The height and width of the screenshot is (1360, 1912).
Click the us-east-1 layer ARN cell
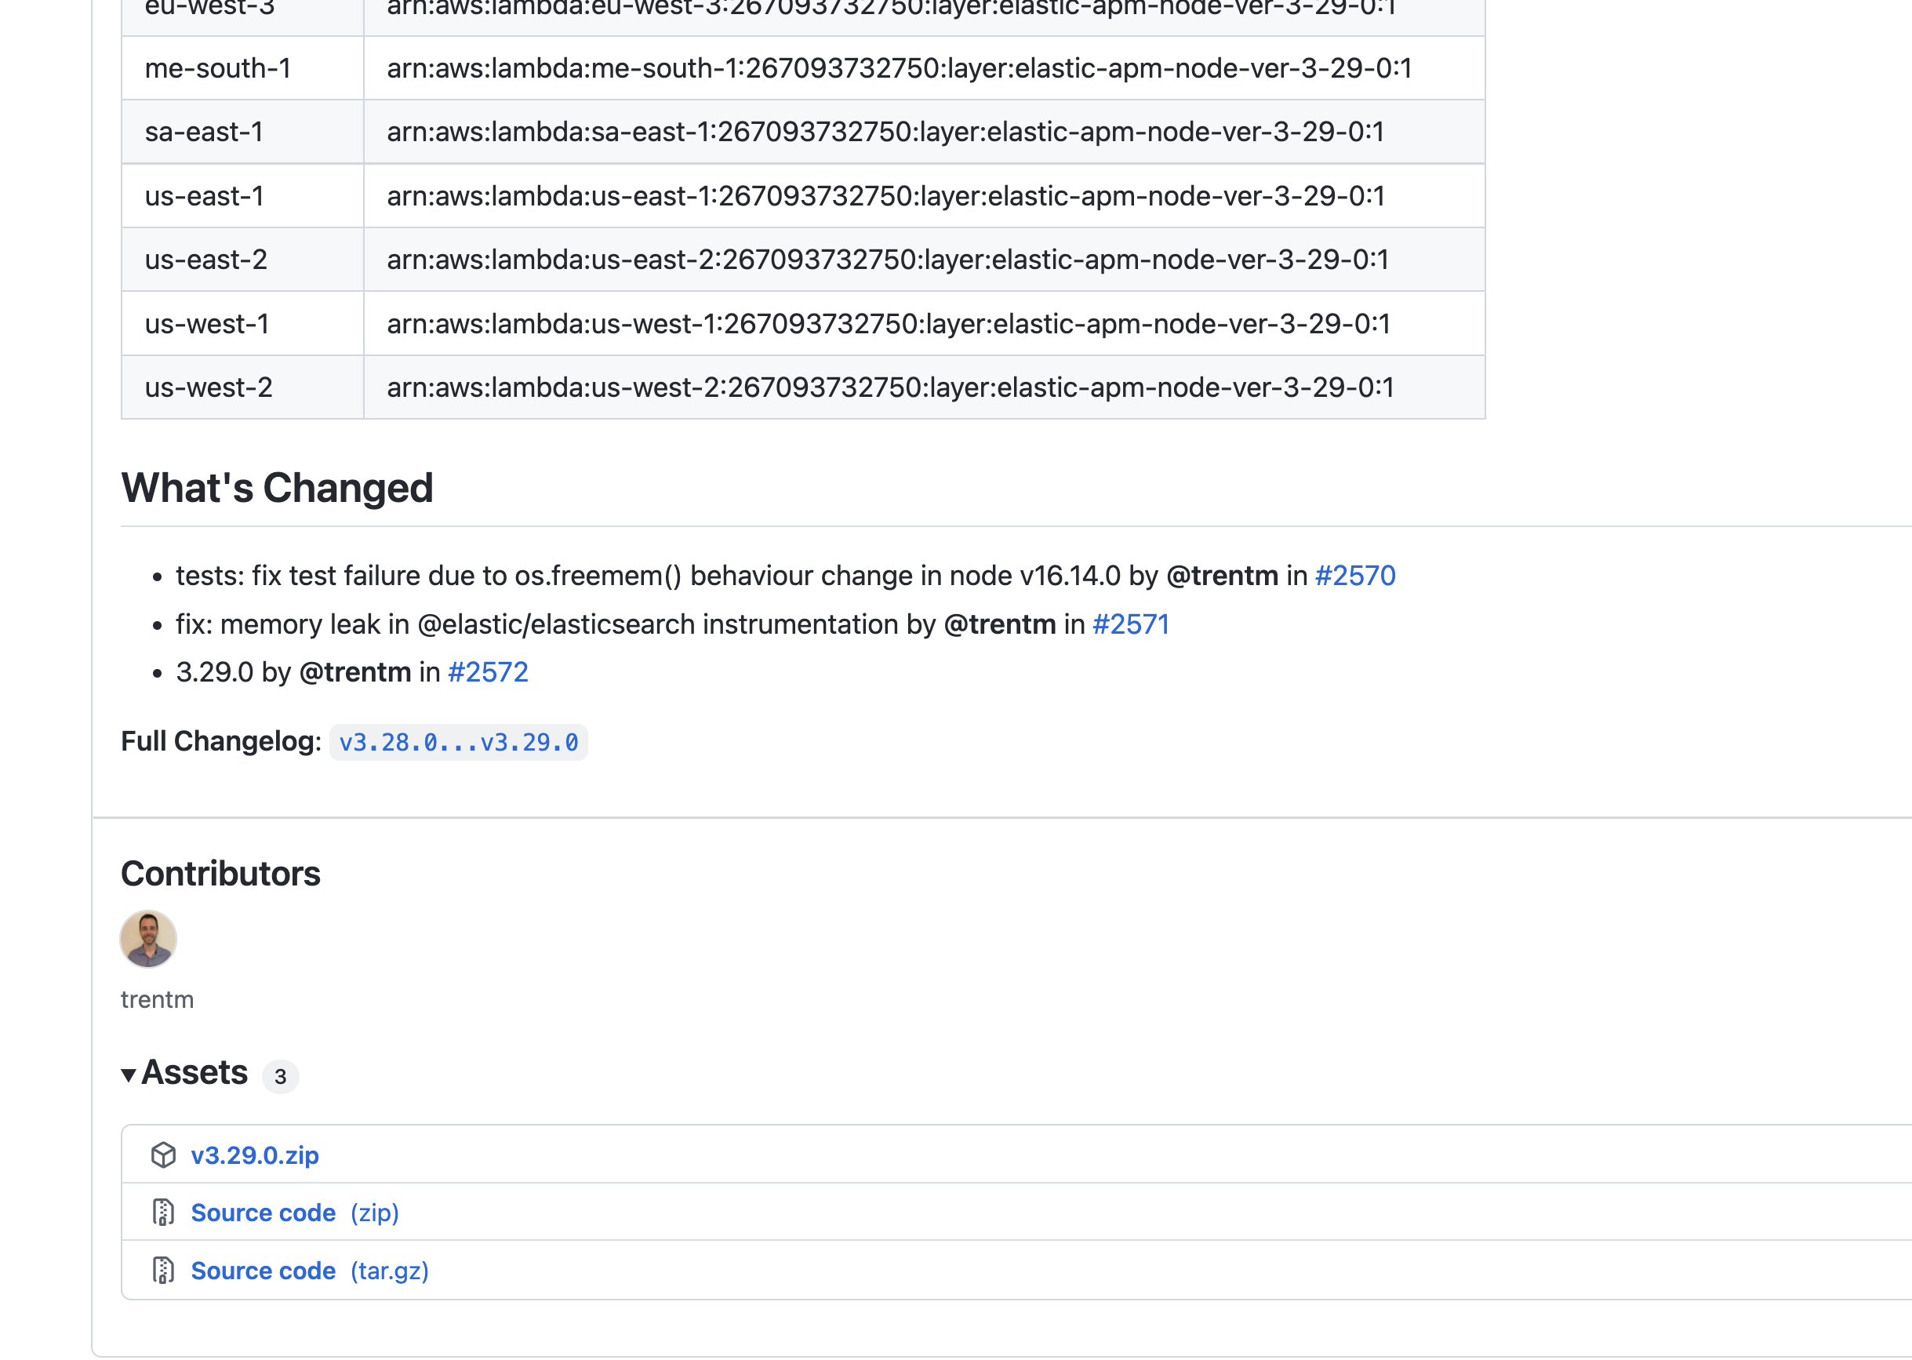885,196
